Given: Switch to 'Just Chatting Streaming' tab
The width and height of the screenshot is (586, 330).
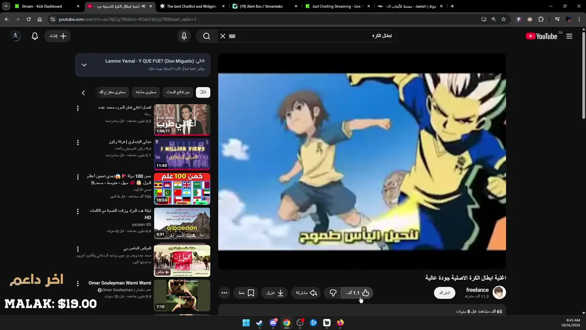Looking at the screenshot, I should [337, 6].
